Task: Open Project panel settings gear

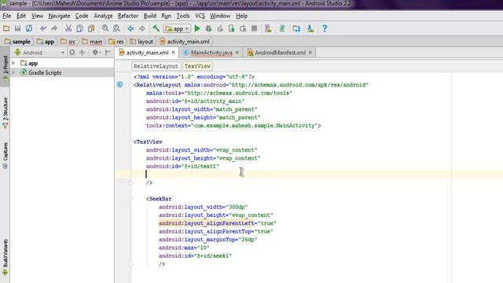Action: [x=96, y=53]
